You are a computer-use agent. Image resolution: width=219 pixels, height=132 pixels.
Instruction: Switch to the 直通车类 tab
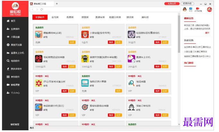(x=100, y=17)
